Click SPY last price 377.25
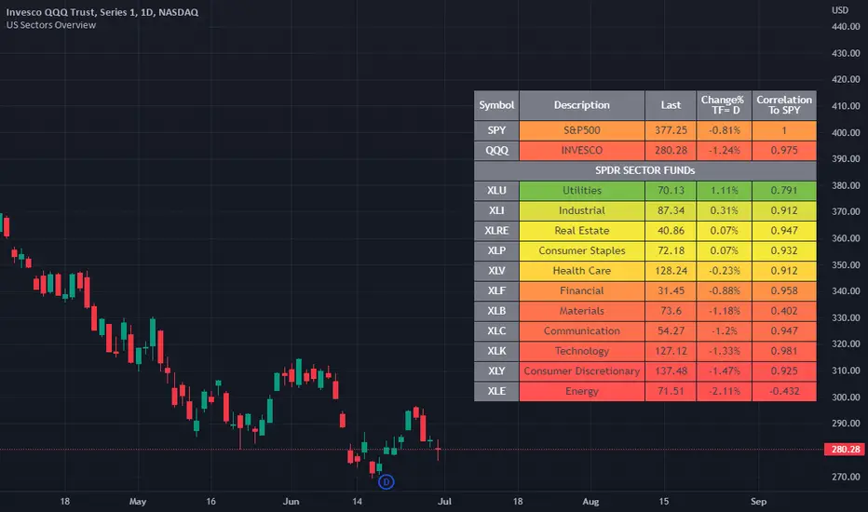The height and width of the screenshot is (512, 868). (x=671, y=130)
